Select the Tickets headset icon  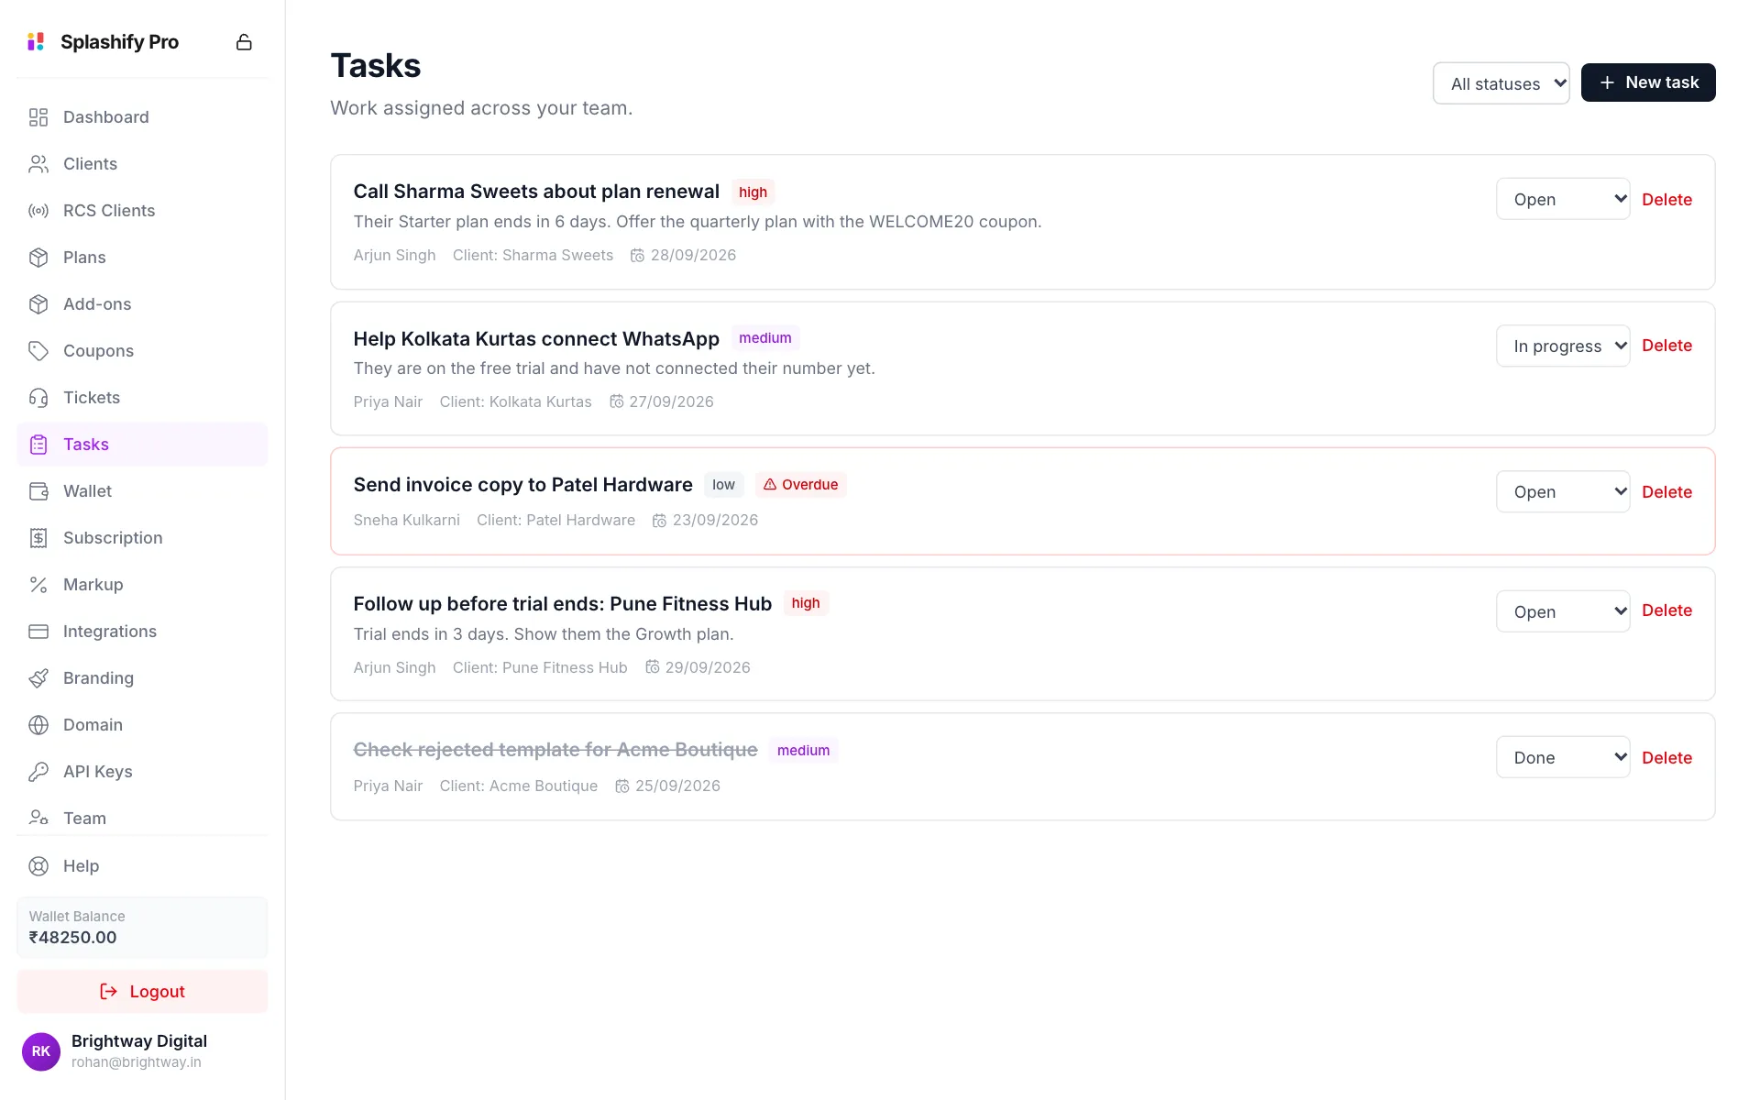tap(38, 398)
